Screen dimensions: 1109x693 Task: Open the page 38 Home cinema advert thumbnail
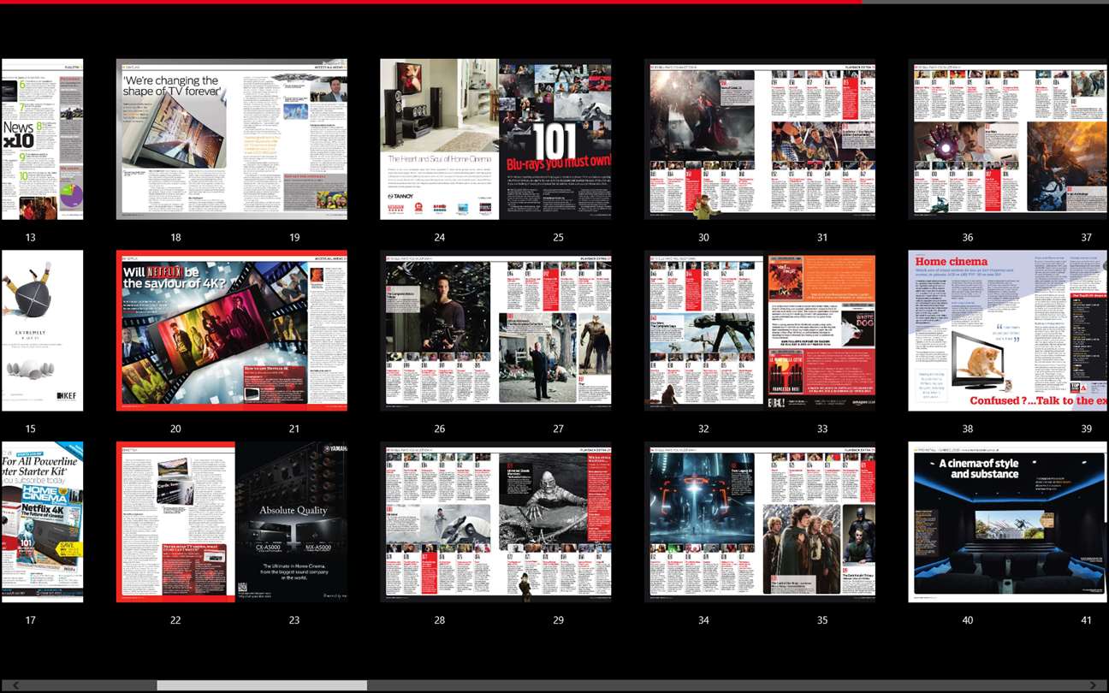(966, 330)
